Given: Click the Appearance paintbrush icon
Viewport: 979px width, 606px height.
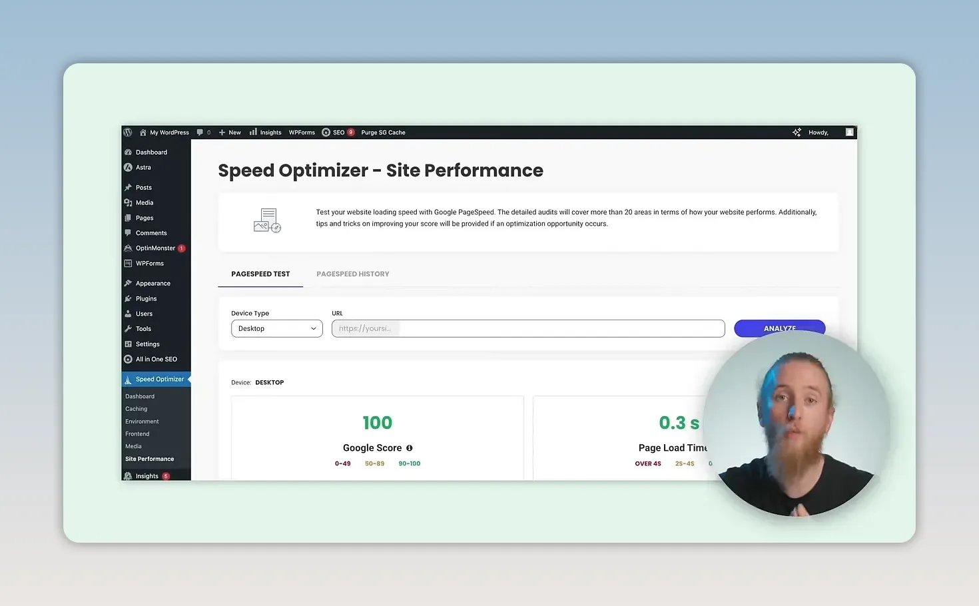Looking at the screenshot, I should pyautogui.click(x=128, y=284).
